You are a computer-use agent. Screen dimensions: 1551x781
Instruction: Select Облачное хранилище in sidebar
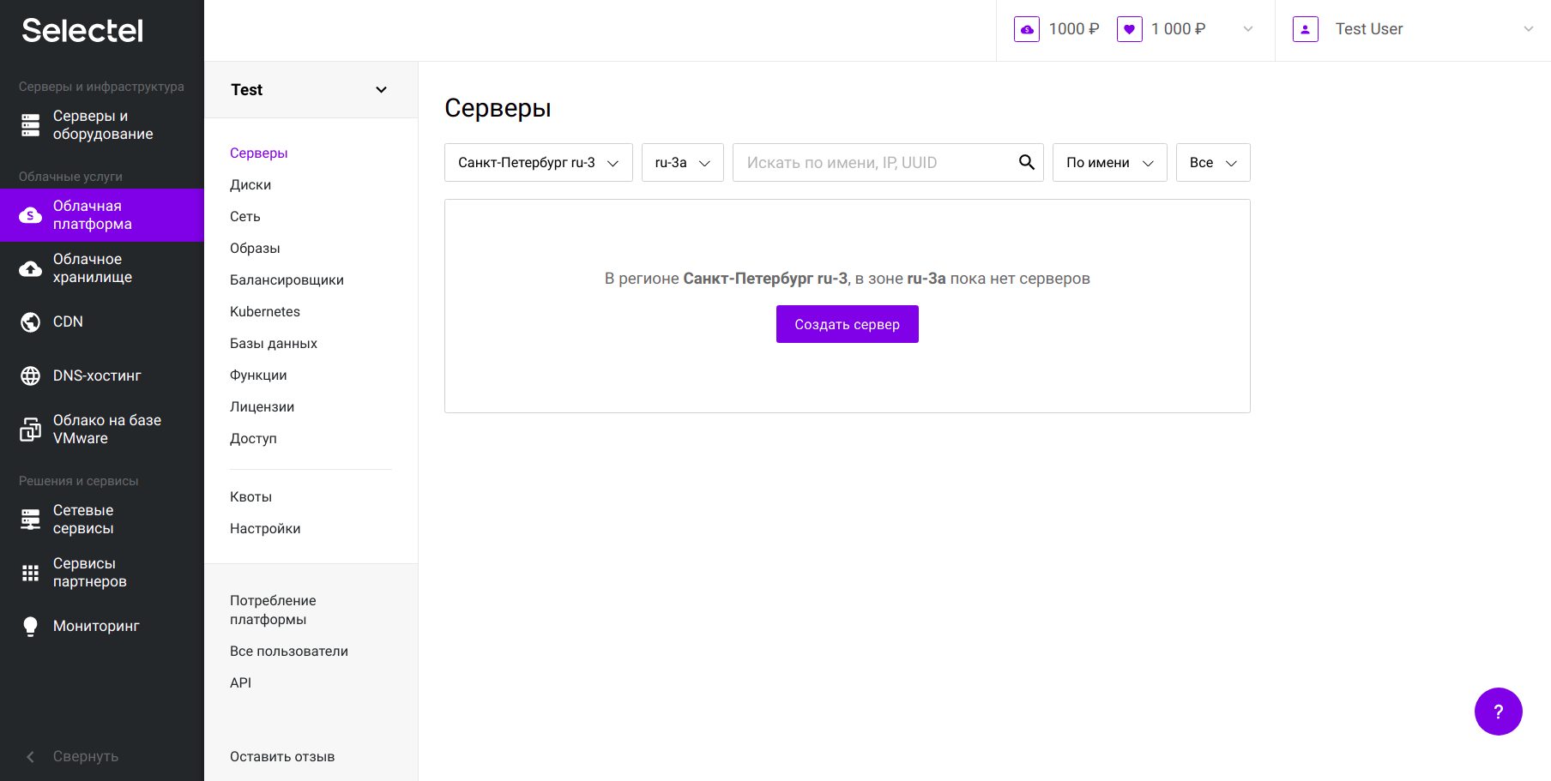click(x=93, y=268)
